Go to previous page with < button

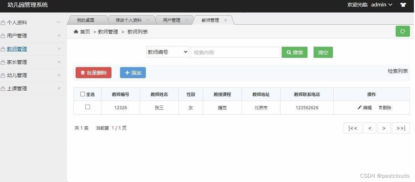[x=370, y=128]
